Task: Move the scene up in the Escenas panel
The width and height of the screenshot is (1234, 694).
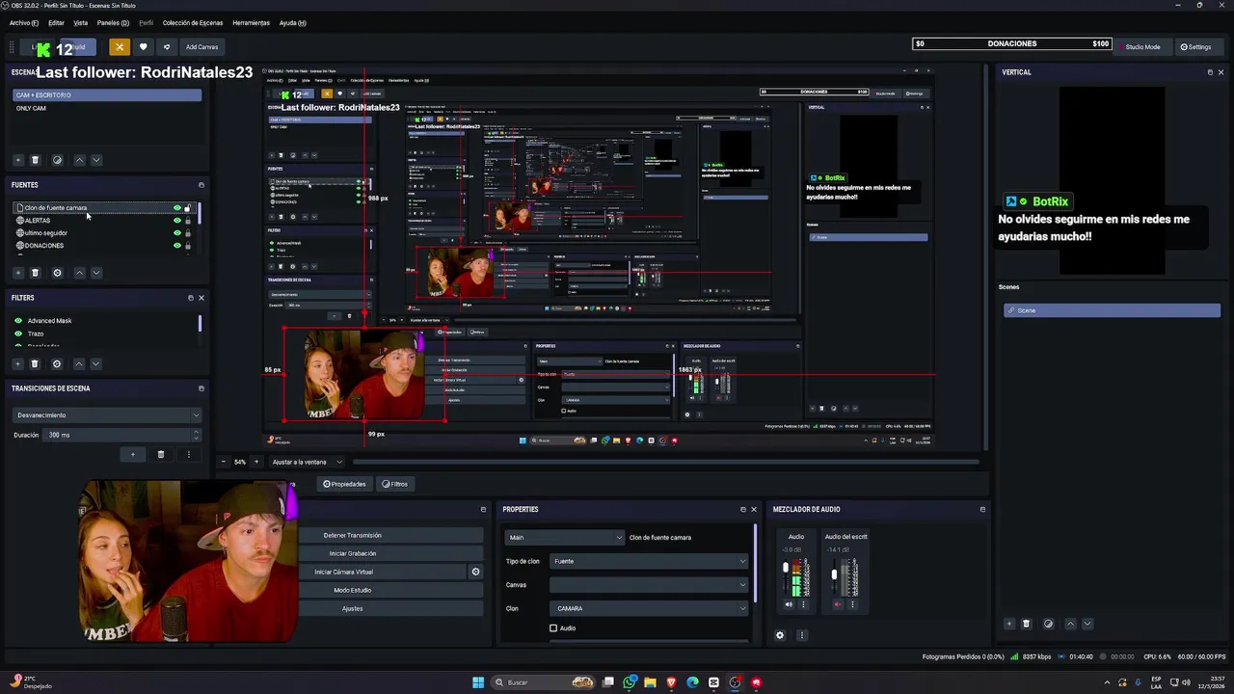Action: click(x=79, y=160)
